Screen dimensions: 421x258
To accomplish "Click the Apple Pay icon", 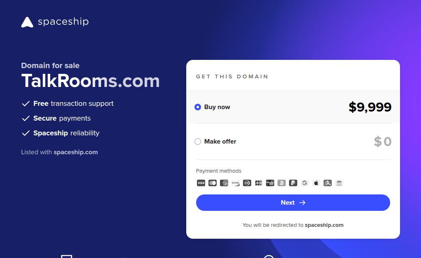I will point(316,183).
